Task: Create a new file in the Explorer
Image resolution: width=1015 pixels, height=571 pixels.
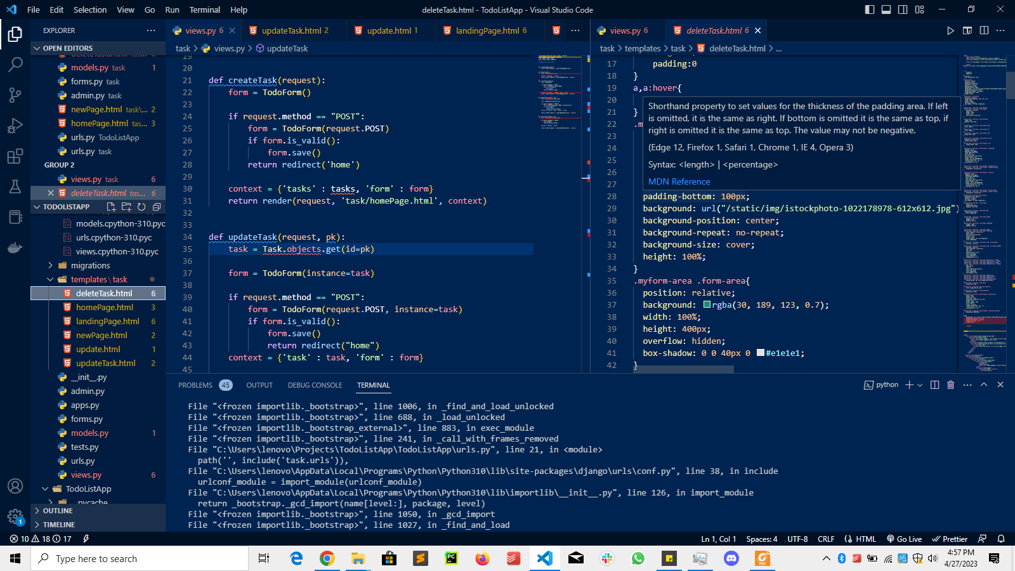Action: click(110, 207)
